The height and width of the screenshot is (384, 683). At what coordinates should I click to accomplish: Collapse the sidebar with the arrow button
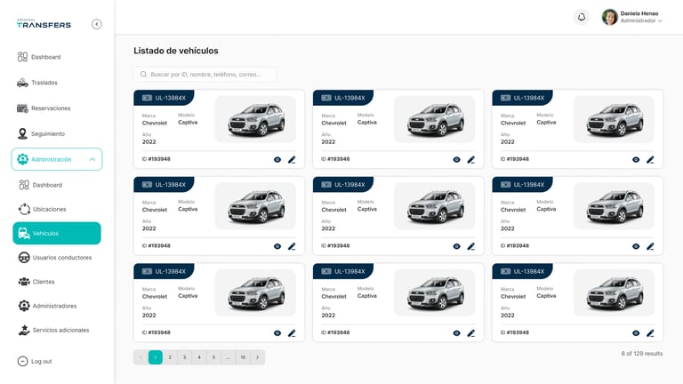(97, 24)
